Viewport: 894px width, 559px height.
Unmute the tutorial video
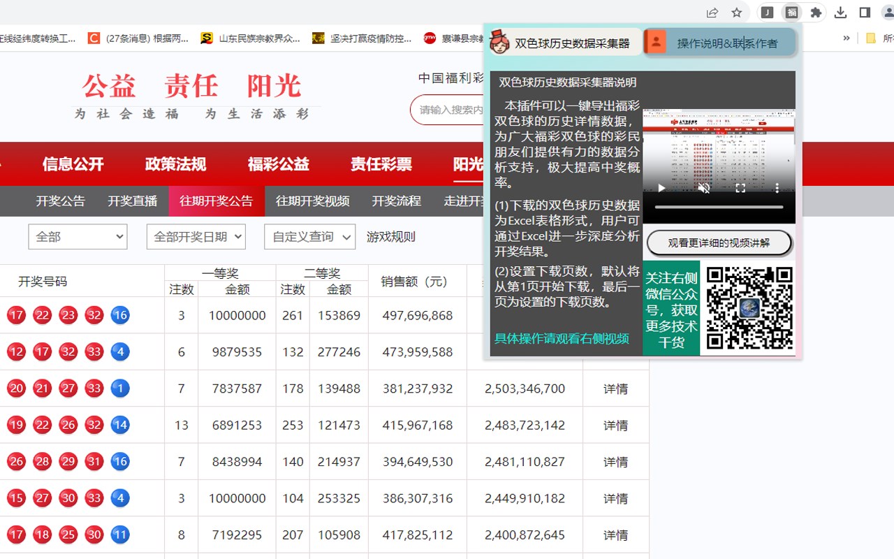coord(704,188)
